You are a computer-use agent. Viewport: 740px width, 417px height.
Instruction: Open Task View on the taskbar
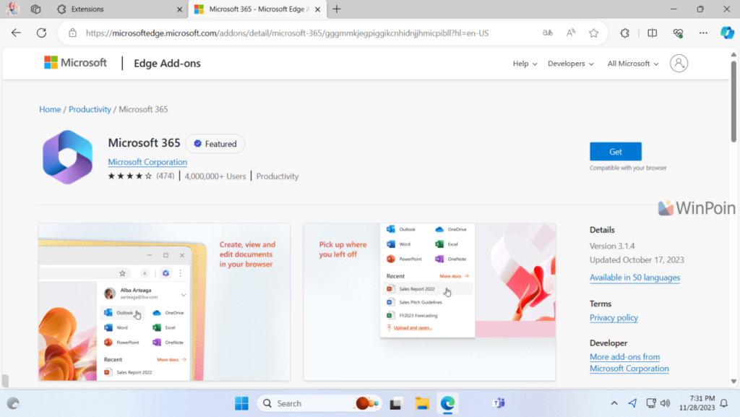[395, 404]
